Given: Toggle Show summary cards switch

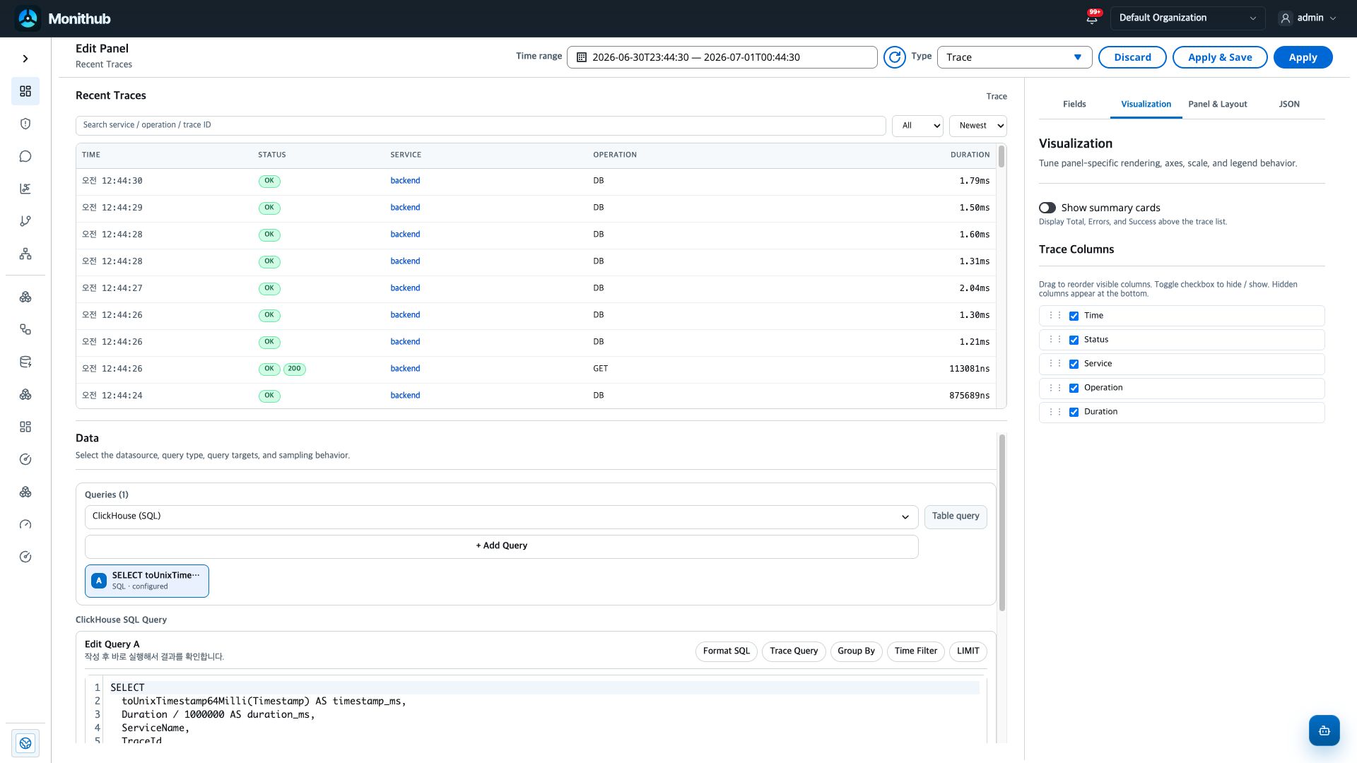Looking at the screenshot, I should coord(1047,208).
